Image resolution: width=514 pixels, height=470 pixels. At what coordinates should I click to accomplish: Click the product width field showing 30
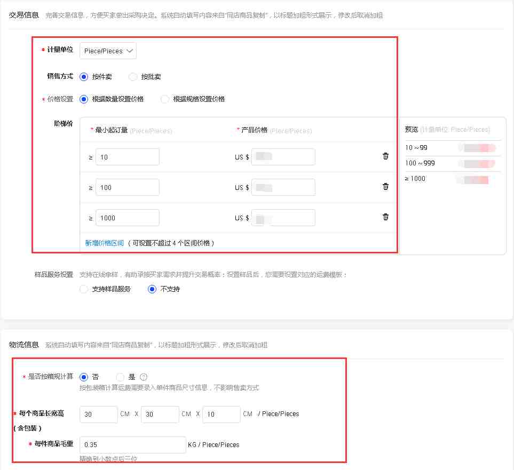(x=160, y=415)
